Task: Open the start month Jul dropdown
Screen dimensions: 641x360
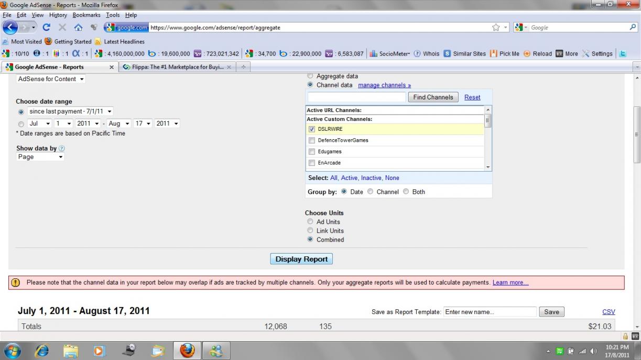Action: click(39, 123)
